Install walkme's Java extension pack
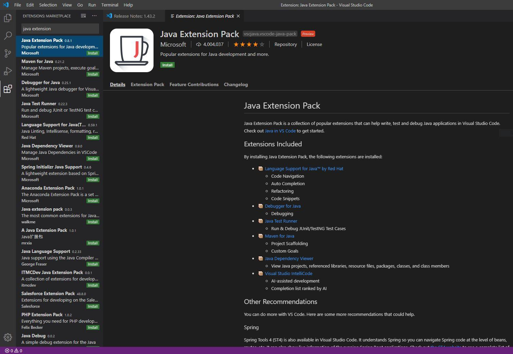Image resolution: width=513 pixels, height=354 pixels. (x=93, y=222)
